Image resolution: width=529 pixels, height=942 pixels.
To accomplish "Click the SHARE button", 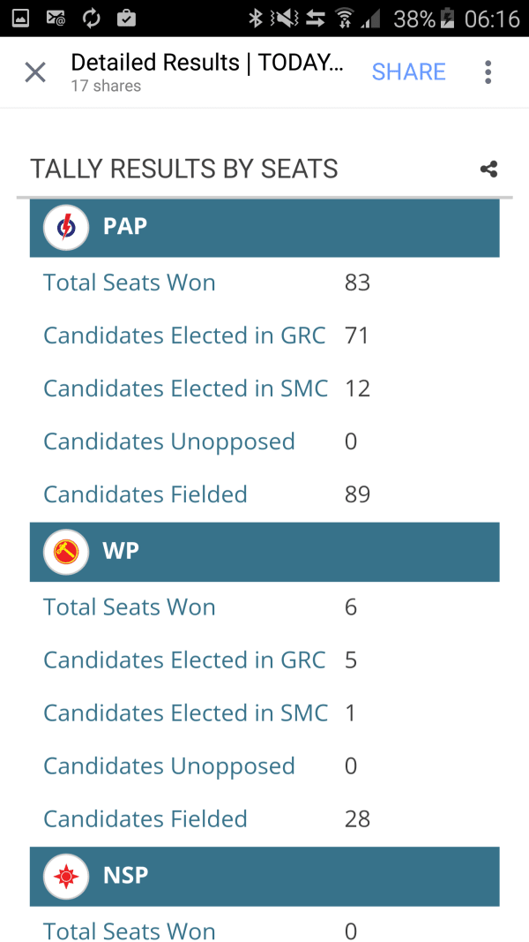I will pos(408,72).
